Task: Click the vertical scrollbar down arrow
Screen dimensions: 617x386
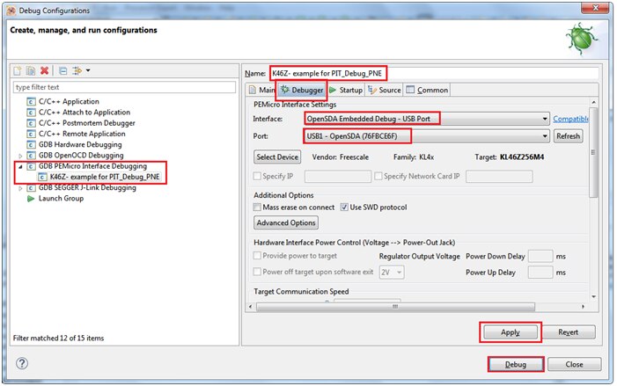Action: (593, 297)
